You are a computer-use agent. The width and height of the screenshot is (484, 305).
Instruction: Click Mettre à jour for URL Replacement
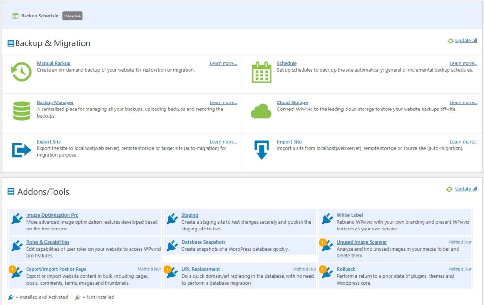305,269
